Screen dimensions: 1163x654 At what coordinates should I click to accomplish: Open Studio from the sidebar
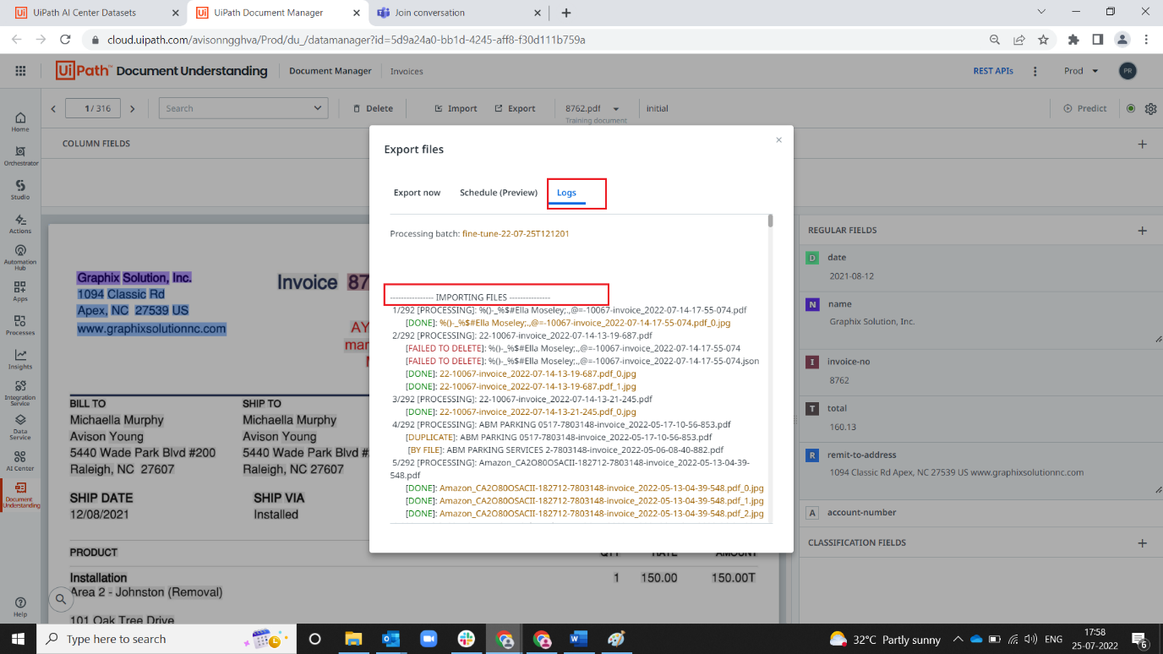[20, 189]
